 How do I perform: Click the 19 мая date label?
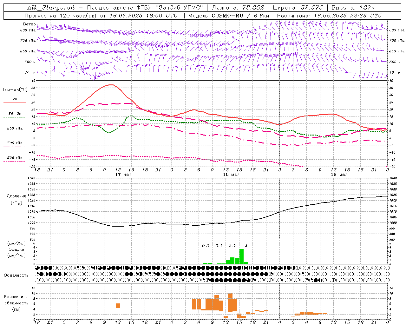[339, 175]
